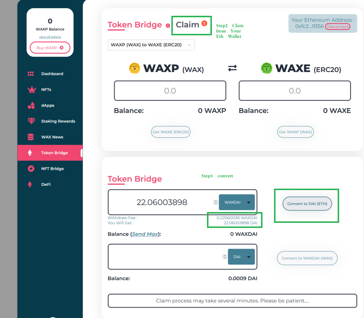
Task: Disconnect the Ethereum address
Action: [x=338, y=27]
